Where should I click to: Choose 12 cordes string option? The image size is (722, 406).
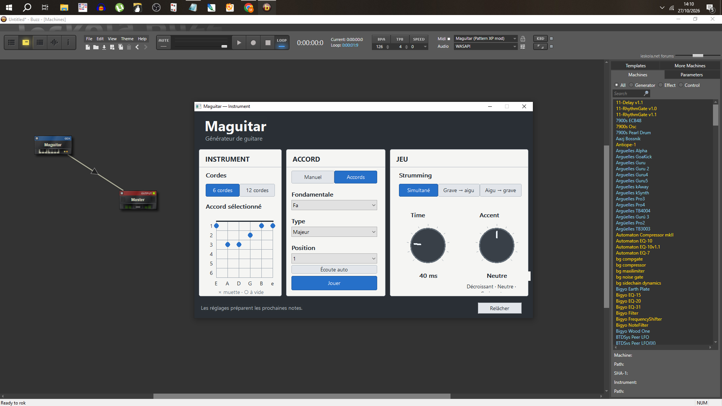point(257,190)
